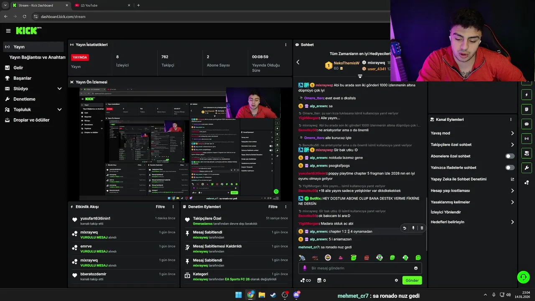This screenshot has height=301, width=535.
Task: Open the wrench widget in right sidebar
Action: click(x=526, y=168)
